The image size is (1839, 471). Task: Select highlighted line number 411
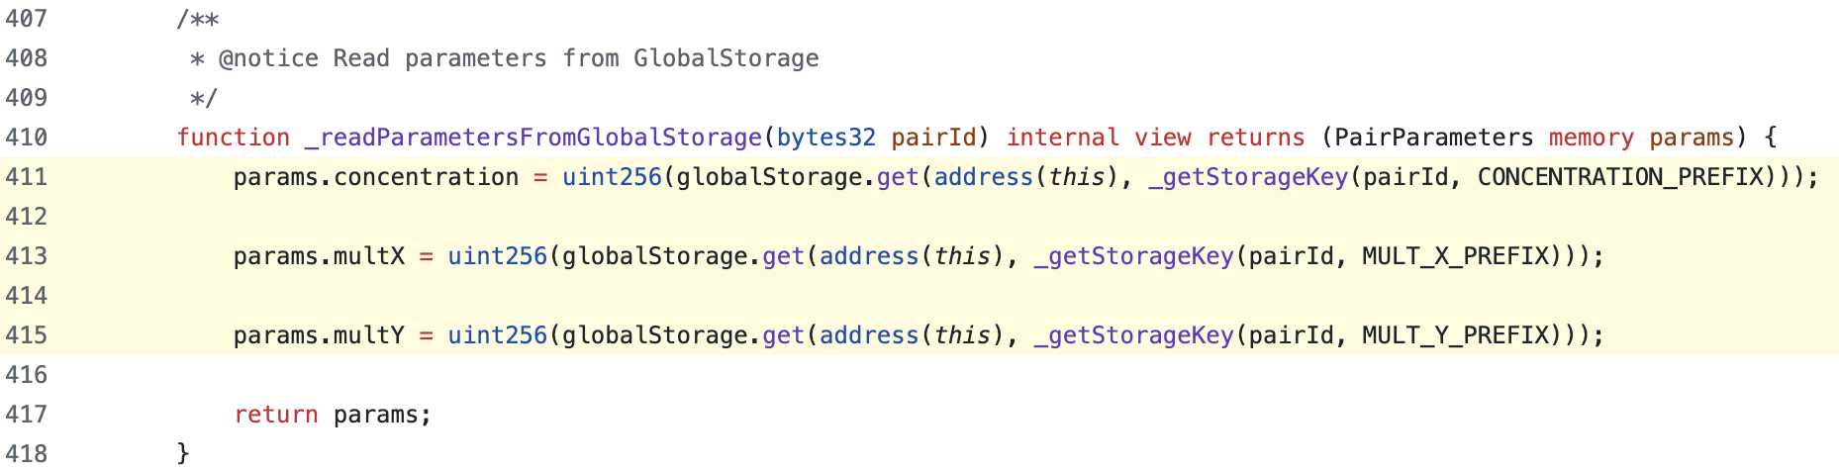click(x=26, y=177)
